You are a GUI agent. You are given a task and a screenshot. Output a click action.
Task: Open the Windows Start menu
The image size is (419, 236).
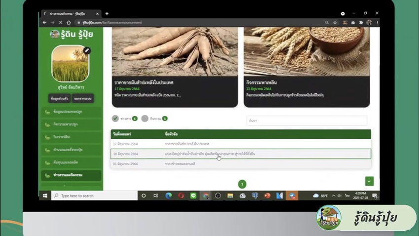pyautogui.click(x=45, y=196)
